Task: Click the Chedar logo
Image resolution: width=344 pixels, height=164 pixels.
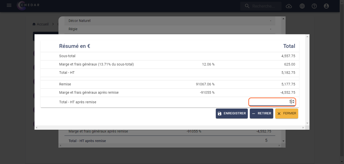Action: coord(28,6)
